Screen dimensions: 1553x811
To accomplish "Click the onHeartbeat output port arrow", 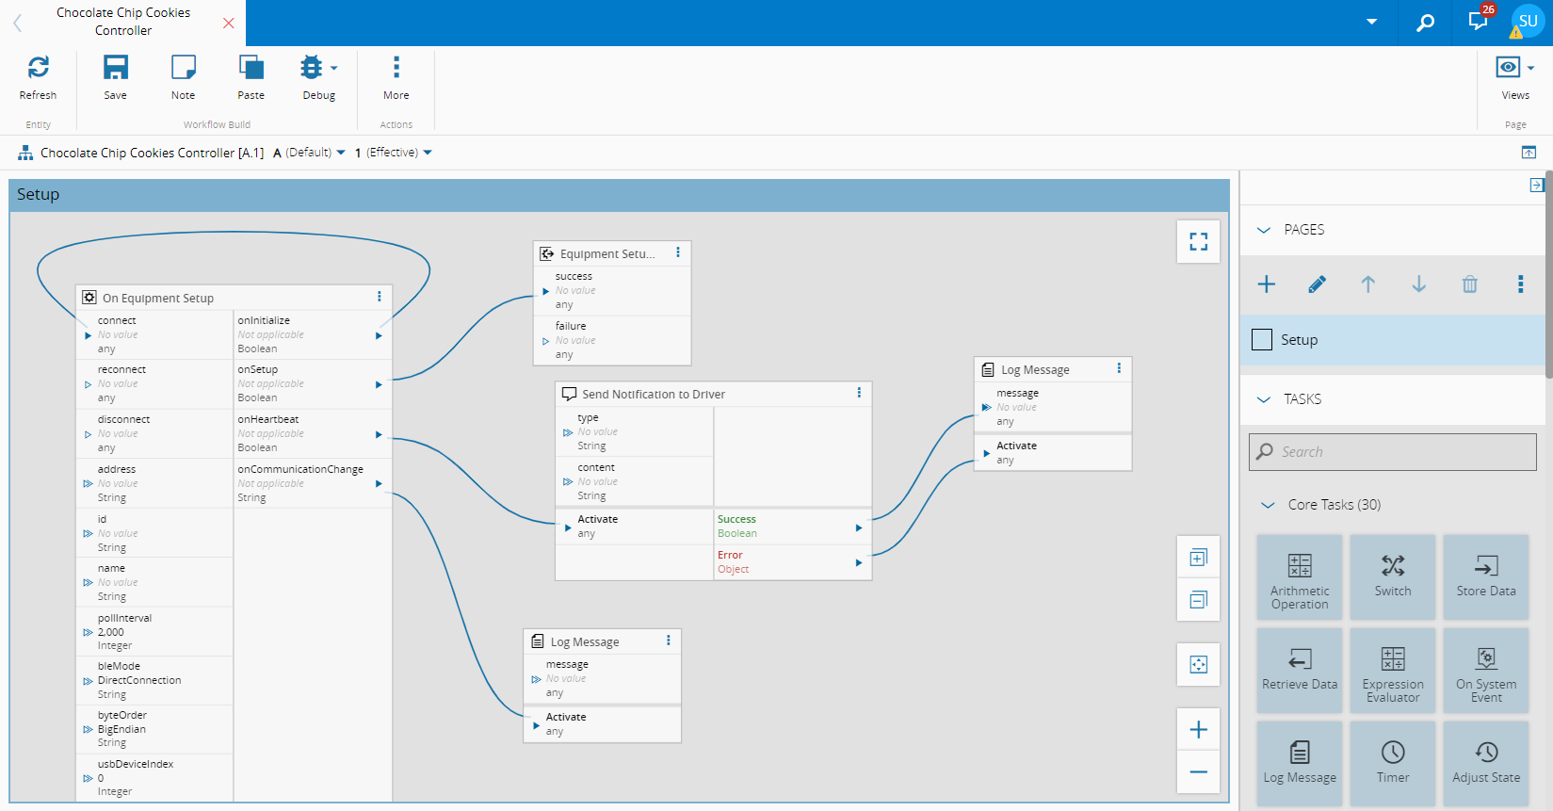I will tap(379, 434).
